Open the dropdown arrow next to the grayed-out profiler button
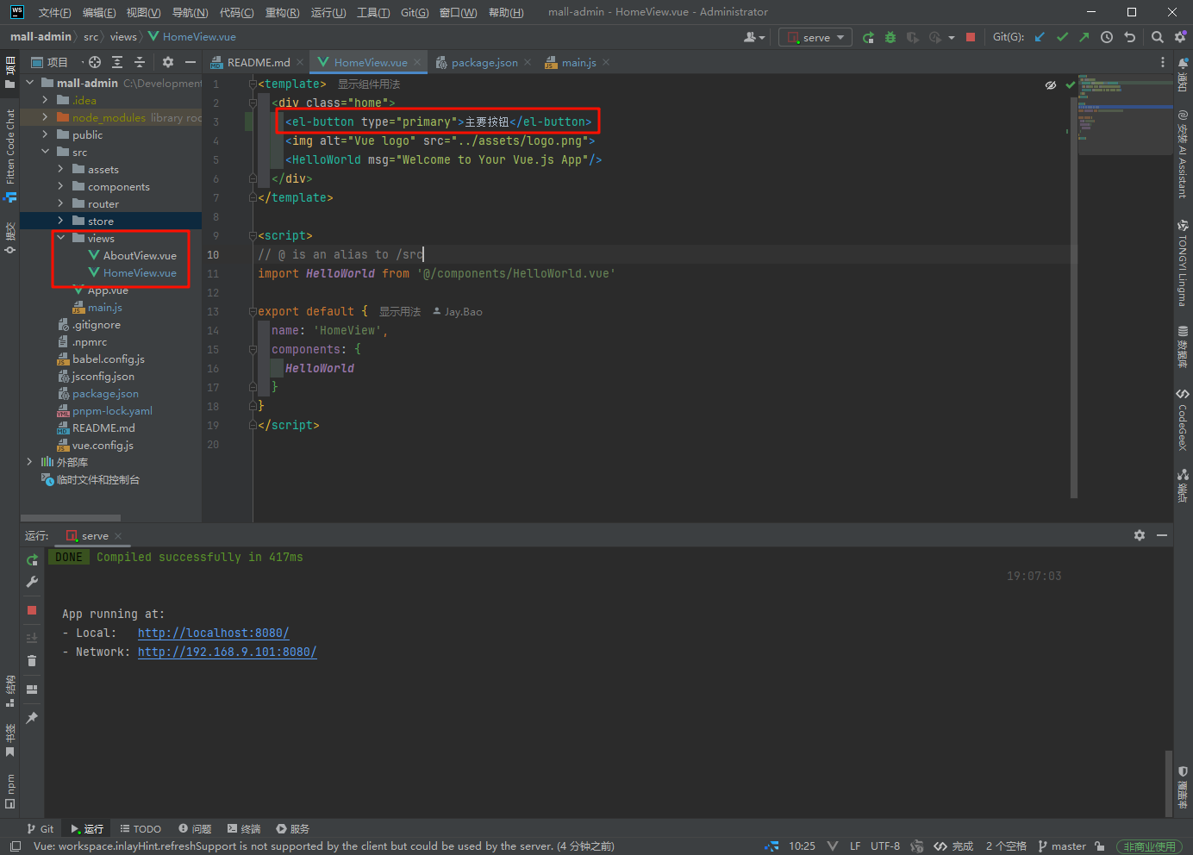The image size is (1193, 855). coord(952,37)
